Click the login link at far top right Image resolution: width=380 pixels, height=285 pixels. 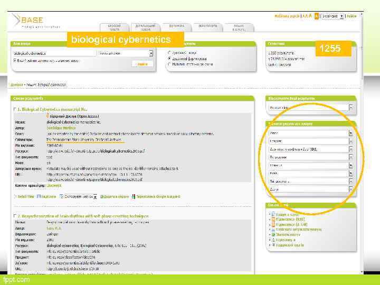(x=351, y=16)
